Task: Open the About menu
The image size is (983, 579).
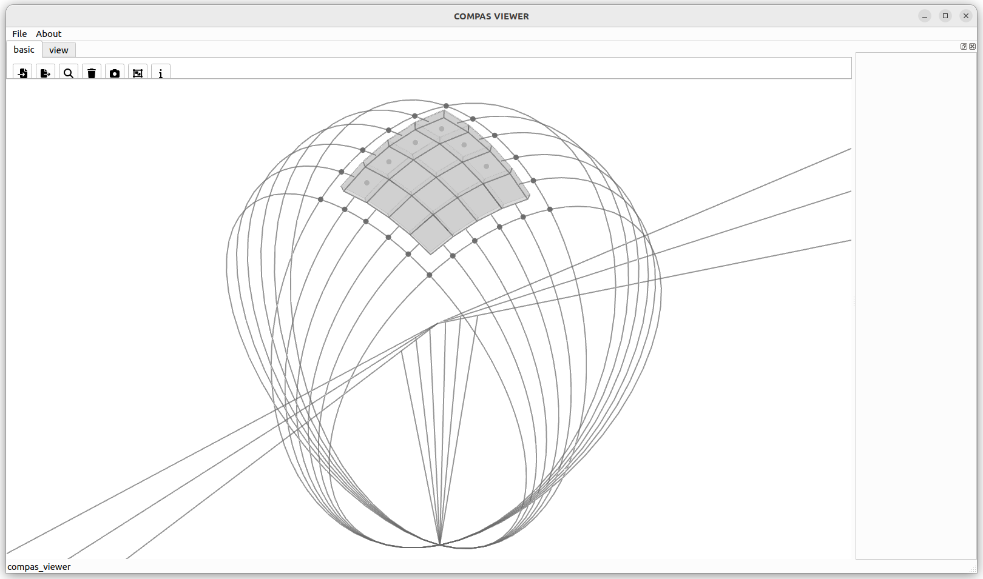Action: pyautogui.click(x=49, y=34)
